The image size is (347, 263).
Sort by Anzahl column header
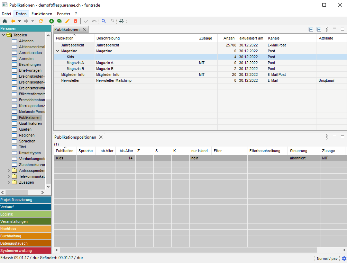(x=229, y=38)
